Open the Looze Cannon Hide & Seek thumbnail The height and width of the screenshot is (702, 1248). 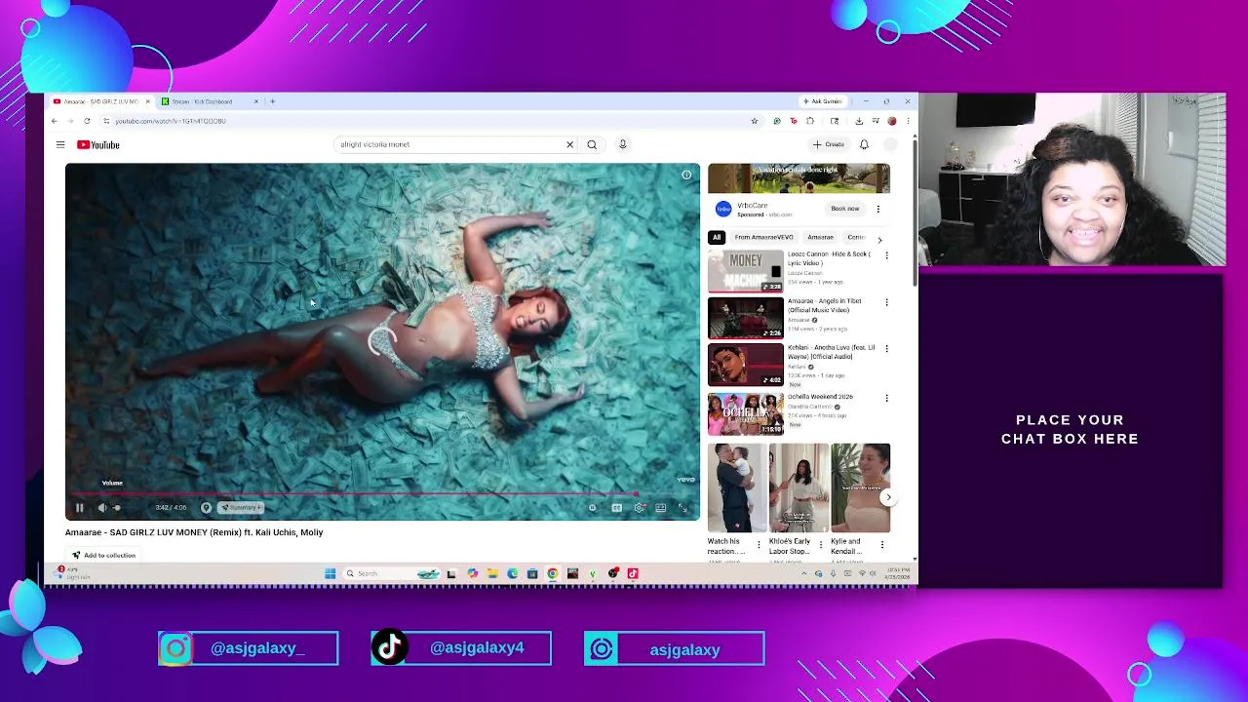coord(746,271)
